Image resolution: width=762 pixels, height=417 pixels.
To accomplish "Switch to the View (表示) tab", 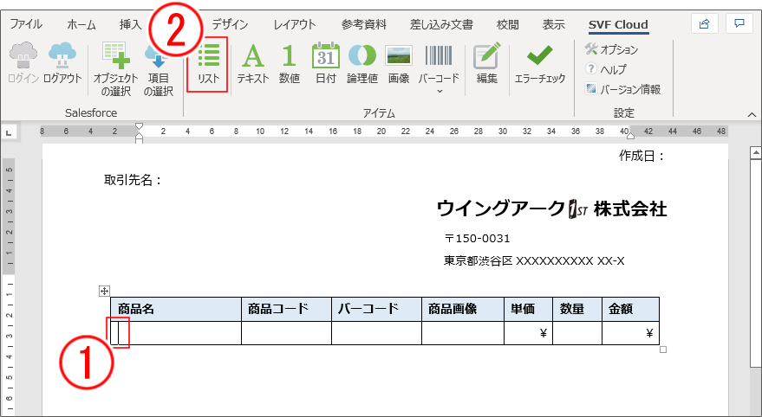I will (554, 24).
